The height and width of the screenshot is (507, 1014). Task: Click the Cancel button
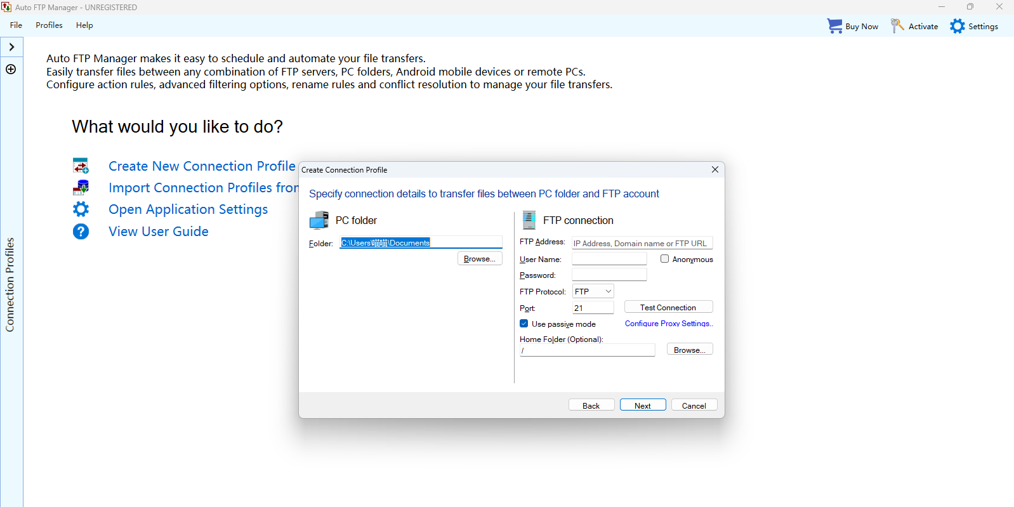(694, 405)
